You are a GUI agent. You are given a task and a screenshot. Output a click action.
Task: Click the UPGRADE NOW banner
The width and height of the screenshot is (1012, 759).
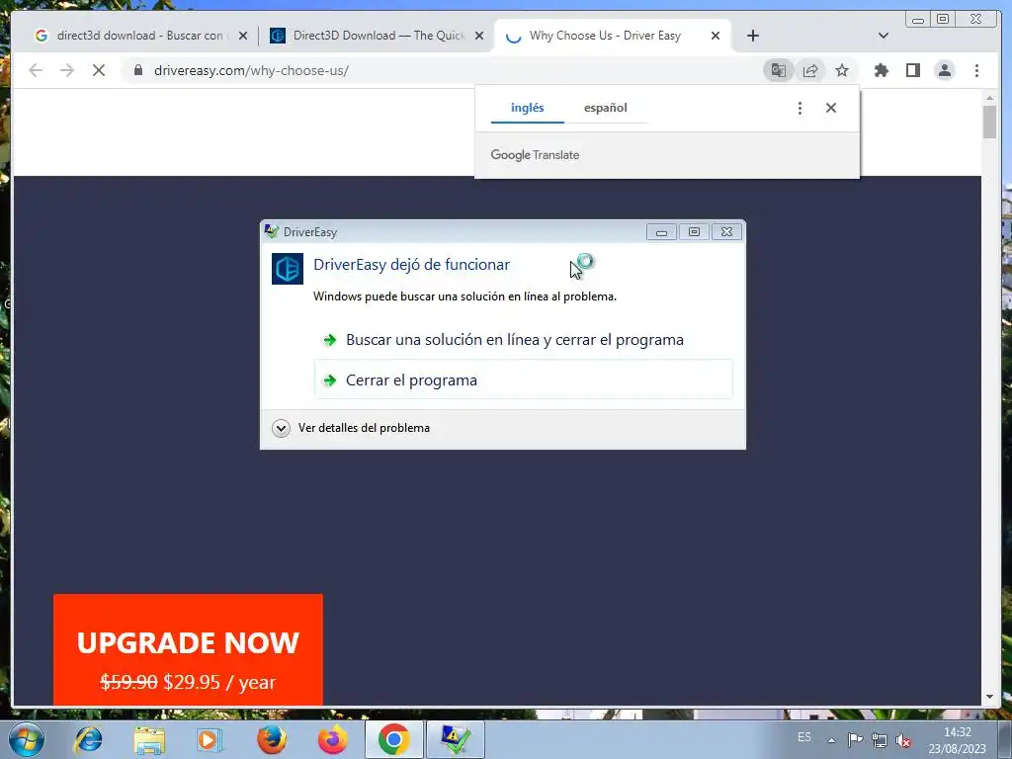(x=188, y=649)
